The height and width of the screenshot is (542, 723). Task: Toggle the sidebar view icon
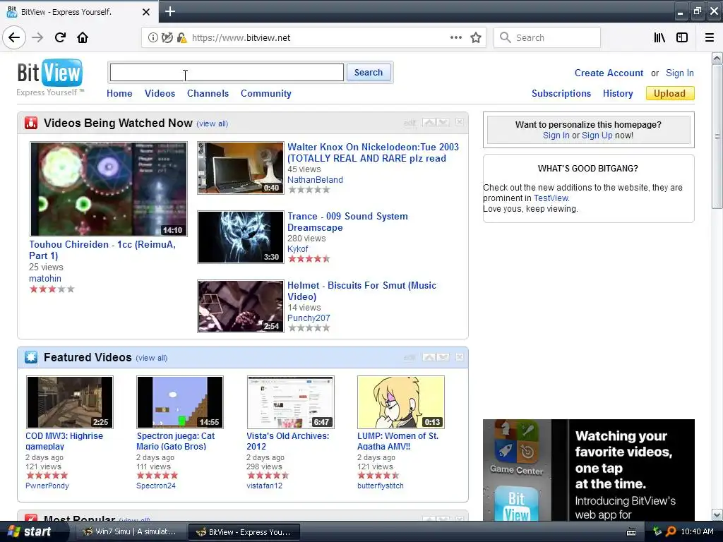point(682,37)
